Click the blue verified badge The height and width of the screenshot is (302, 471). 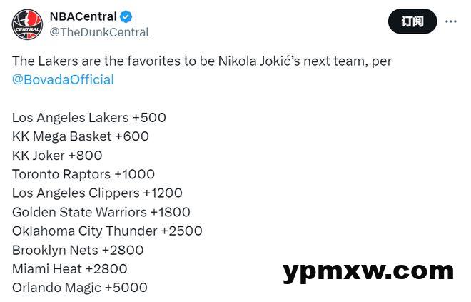[x=126, y=17]
